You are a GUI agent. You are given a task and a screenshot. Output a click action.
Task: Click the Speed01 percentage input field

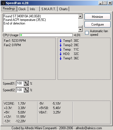point(20,83)
